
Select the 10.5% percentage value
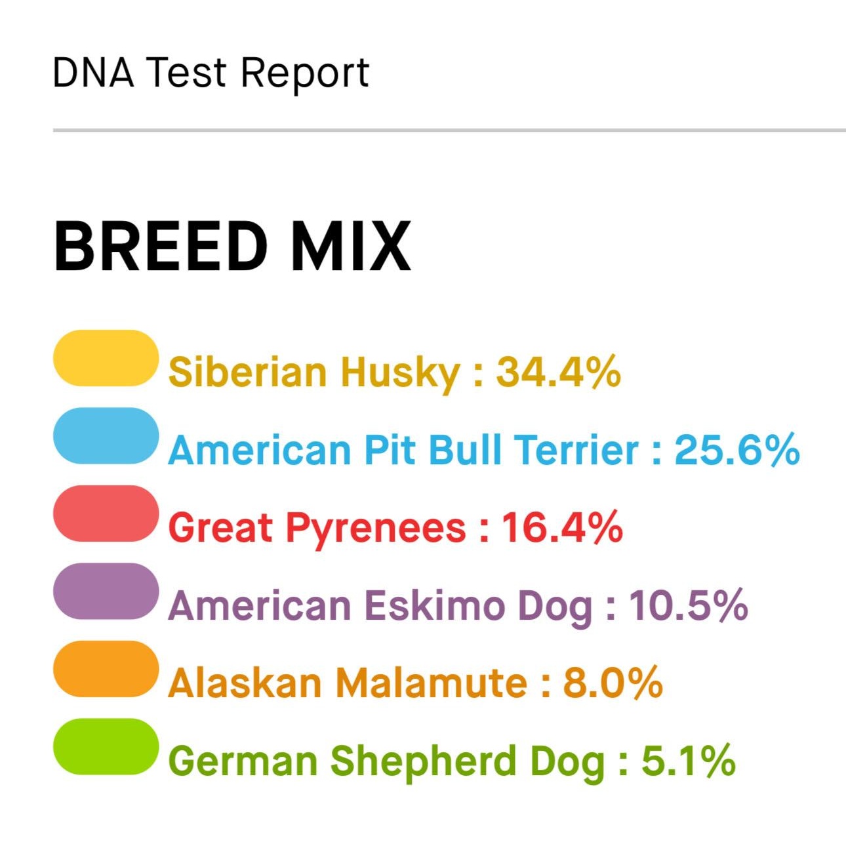(688, 605)
